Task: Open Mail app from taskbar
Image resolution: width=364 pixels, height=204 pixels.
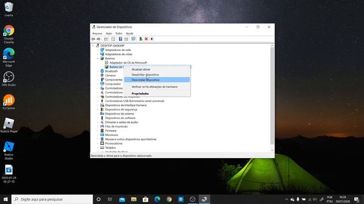Action: (x=122, y=199)
